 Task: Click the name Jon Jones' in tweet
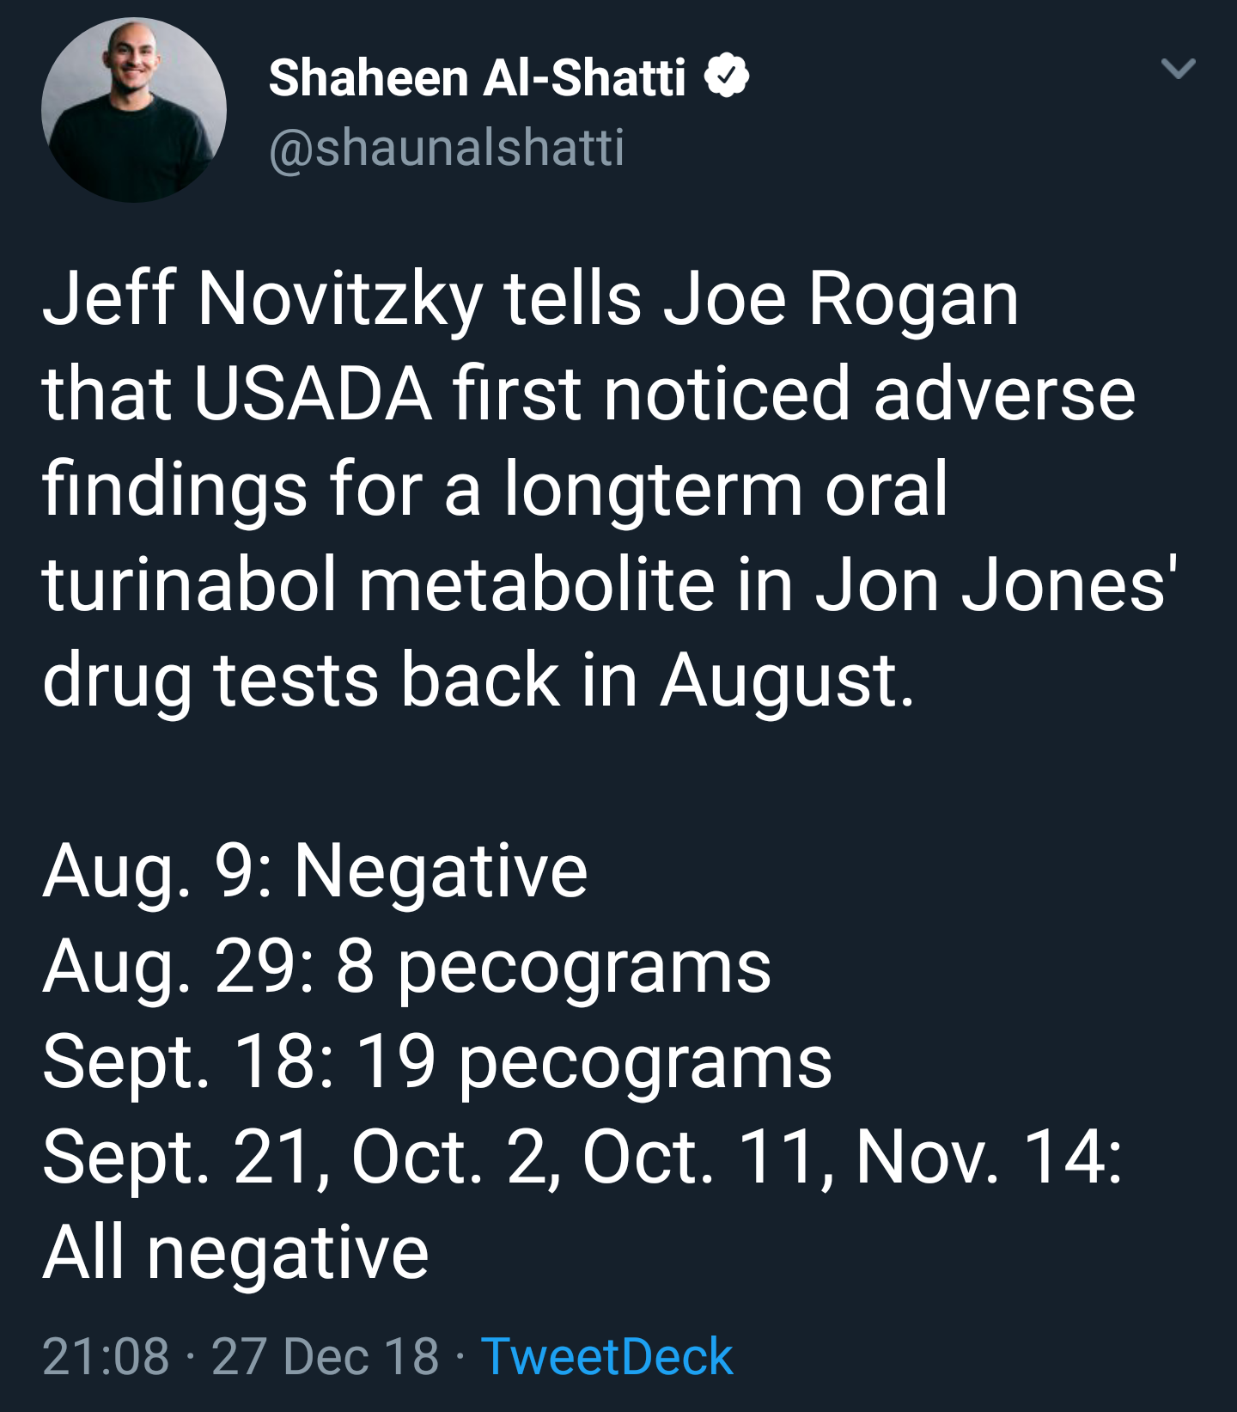coord(996,584)
